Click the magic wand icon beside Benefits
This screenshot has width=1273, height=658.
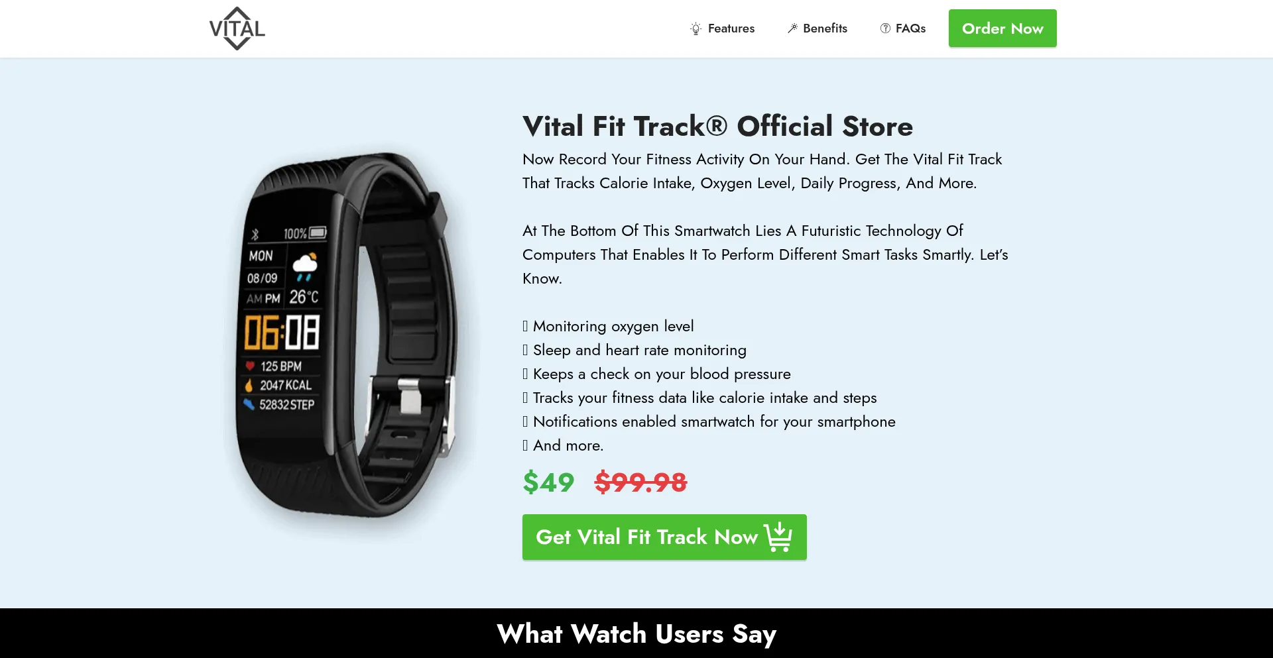point(792,28)
